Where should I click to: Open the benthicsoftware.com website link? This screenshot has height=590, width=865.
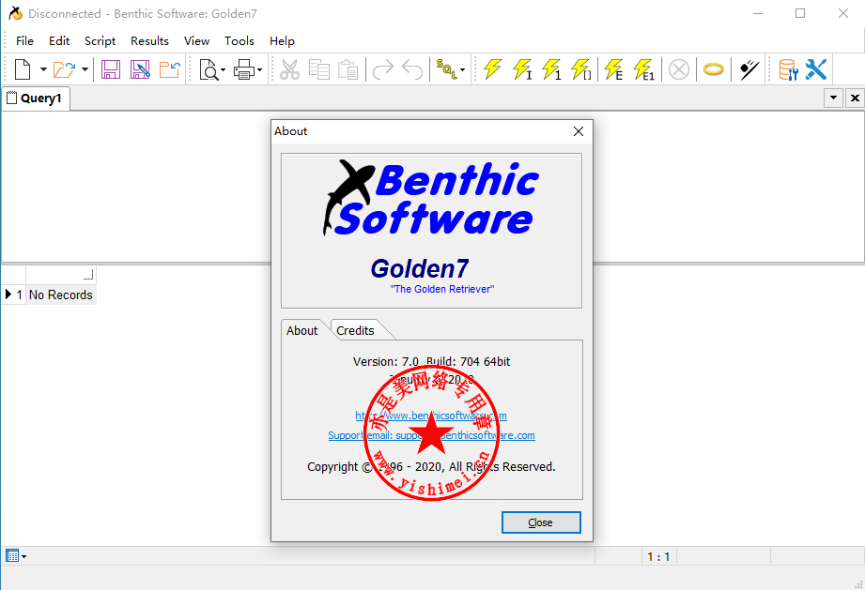431,416
